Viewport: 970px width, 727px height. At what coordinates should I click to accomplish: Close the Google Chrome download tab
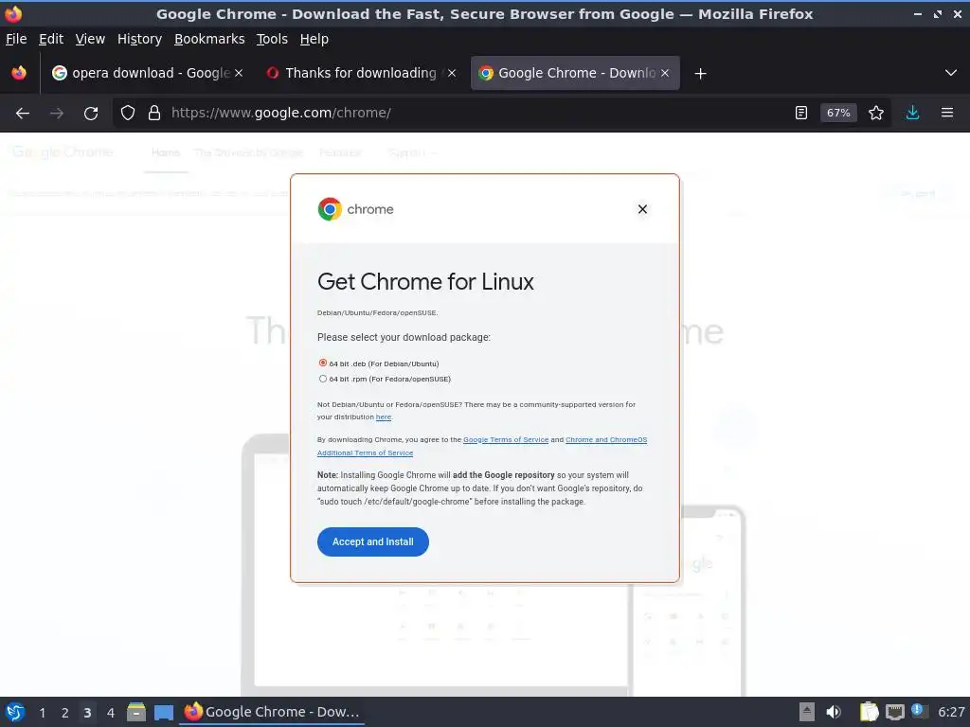tap(665, 73)
